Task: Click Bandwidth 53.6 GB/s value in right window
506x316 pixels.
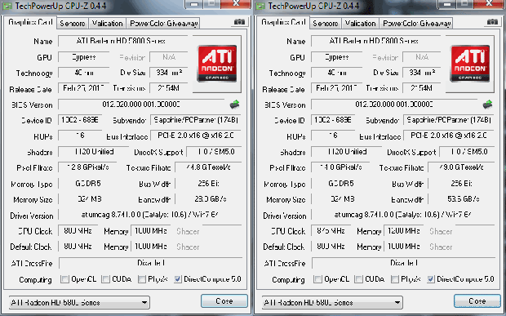Action: click(x=461, y=199)
